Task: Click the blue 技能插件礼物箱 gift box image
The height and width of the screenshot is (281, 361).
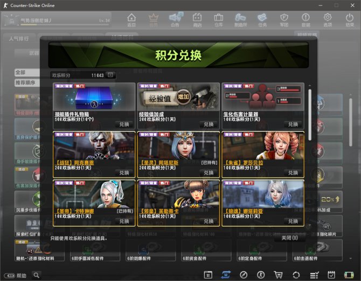Action: [x=94, y=97]
